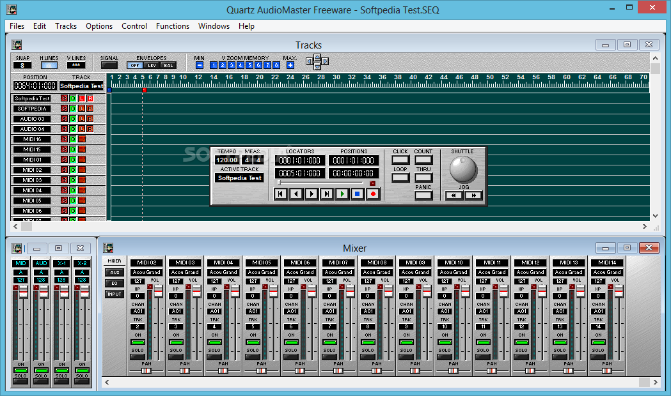This screenshot has width=671, height=396.
Task: Switch mixer view to AUX
Action: [114, 272]
